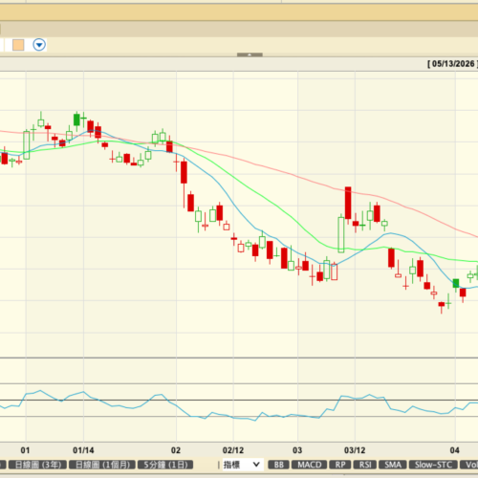This screenshot has height=478, width=478.
Task: Add the RSI indicator
Action: coord(365,465)
